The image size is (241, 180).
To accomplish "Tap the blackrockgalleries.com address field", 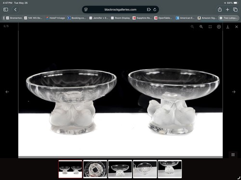I will point(120,10).
